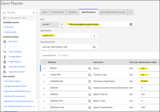Image resolution: width=160 pixels, height=112 pixels.
Task: Open the View Status History link
Action: [x=12, y=81]
